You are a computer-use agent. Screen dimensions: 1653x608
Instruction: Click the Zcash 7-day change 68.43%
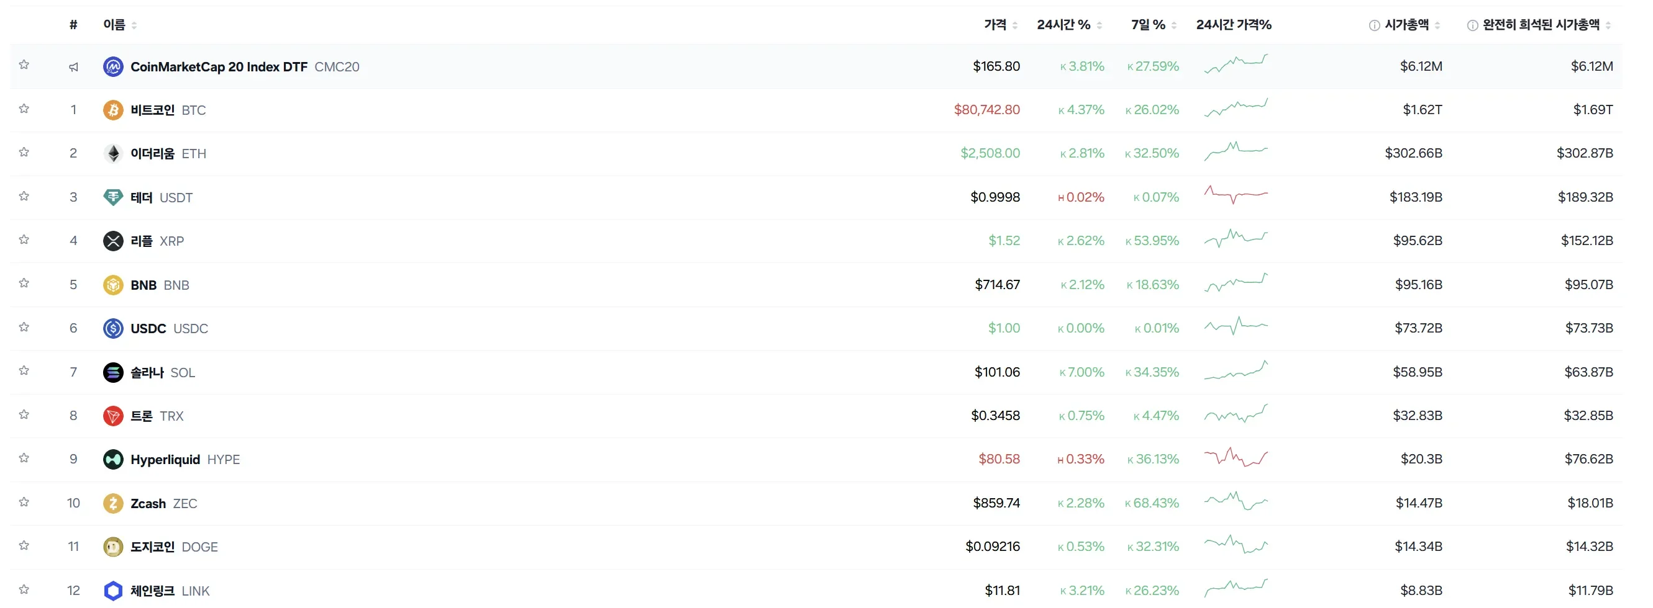click(1152, 503)
